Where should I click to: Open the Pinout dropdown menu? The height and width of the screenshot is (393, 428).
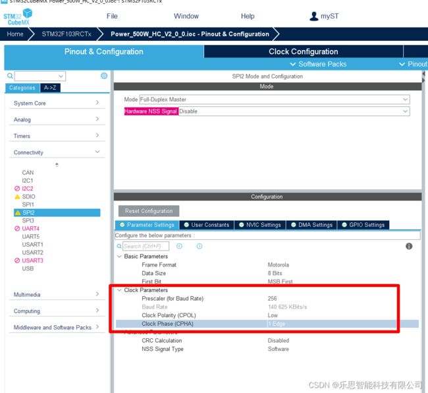pyautogui.click(x=413, y=64)
